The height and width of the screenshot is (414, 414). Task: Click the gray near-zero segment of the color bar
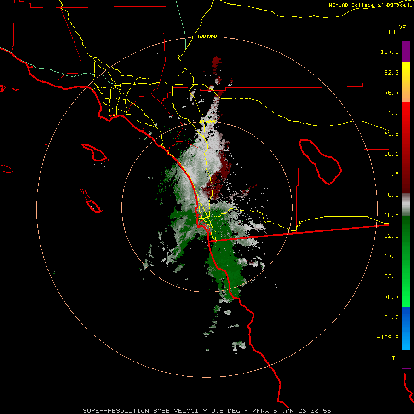click(406, 205)
